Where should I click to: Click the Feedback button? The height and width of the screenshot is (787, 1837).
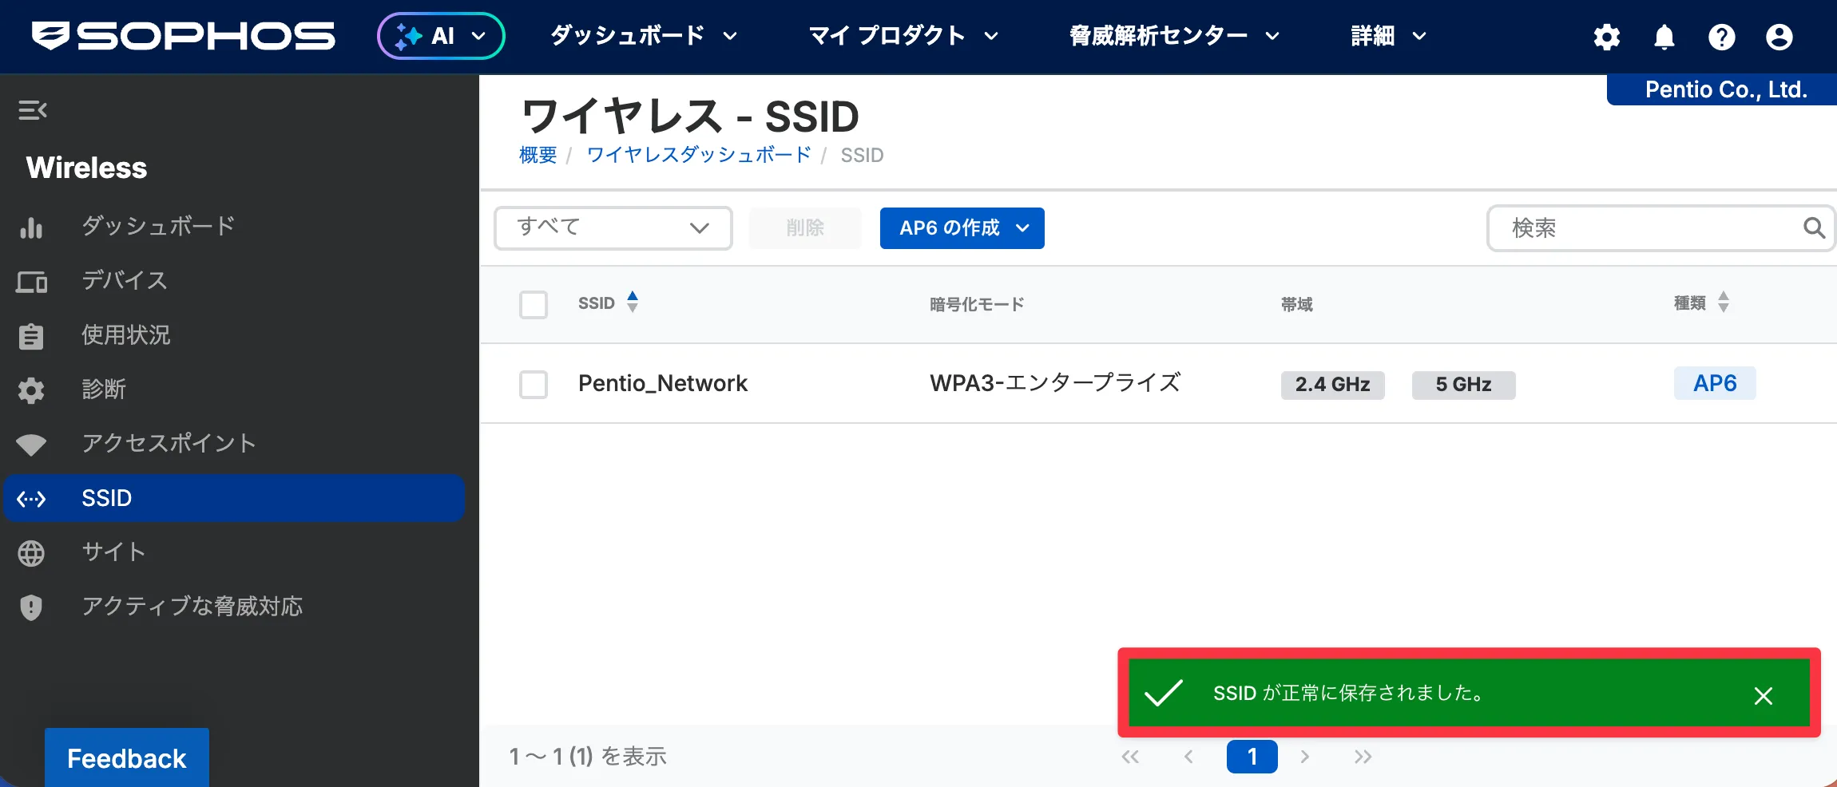[x=127, y=757]
